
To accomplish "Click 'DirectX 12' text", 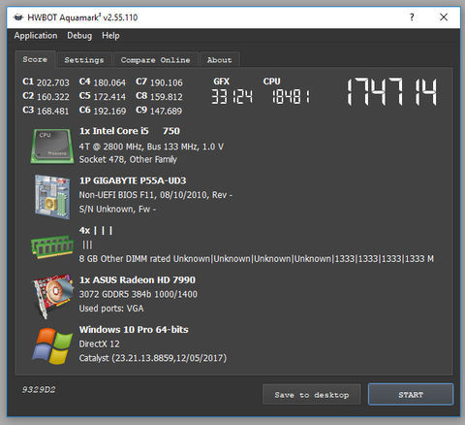I will 99,343.
